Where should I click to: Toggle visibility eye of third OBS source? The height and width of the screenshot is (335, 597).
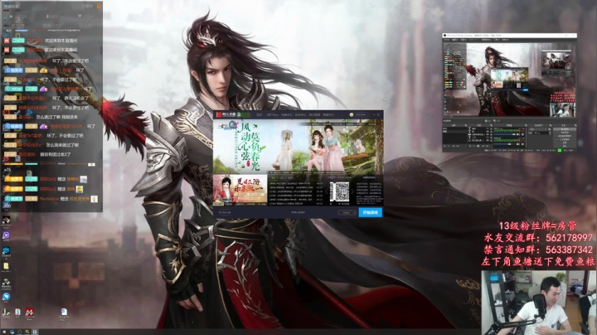coord(488,134)
